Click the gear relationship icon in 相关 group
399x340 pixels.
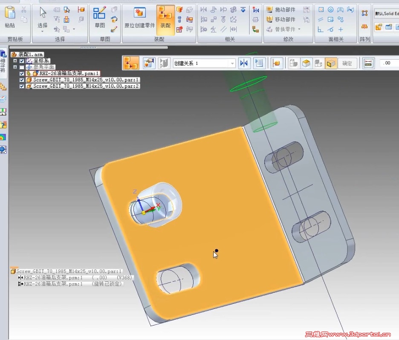pyautogui.click(x=233, y=10)
